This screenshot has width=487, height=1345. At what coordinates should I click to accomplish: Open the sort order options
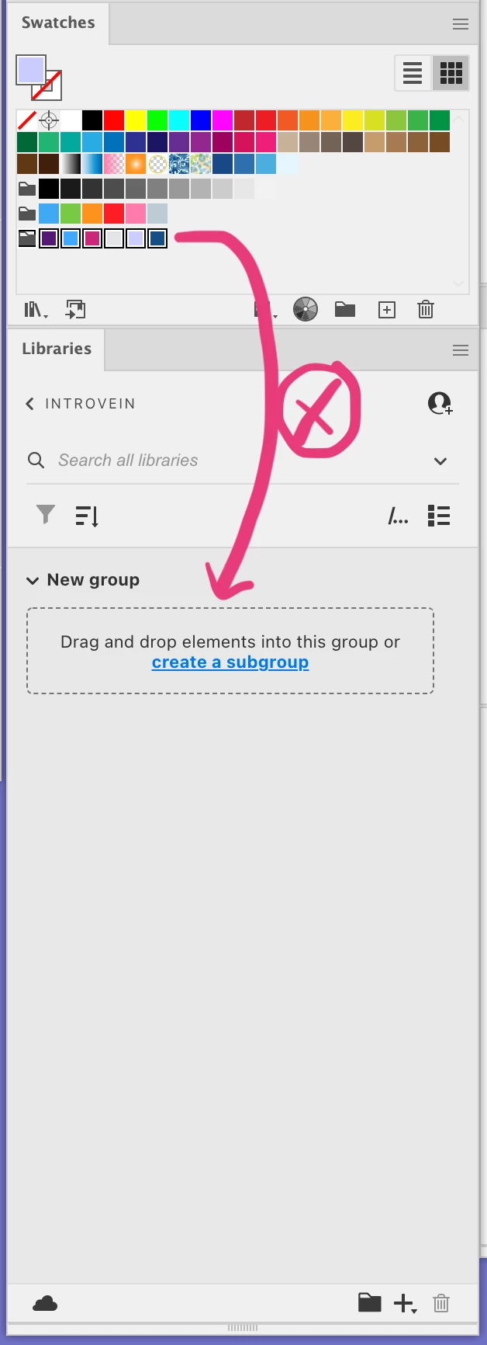pos(87,516)
